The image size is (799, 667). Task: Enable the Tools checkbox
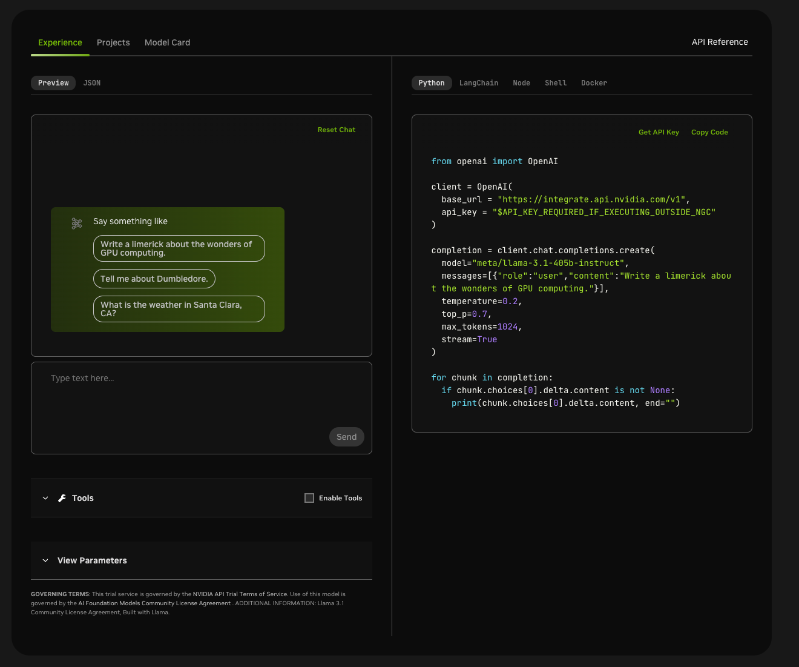point(309,498)
